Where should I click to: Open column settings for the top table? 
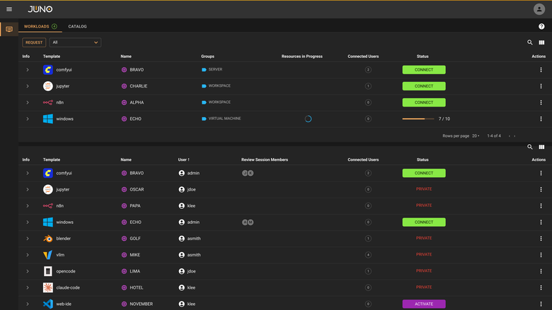(541, 42)
